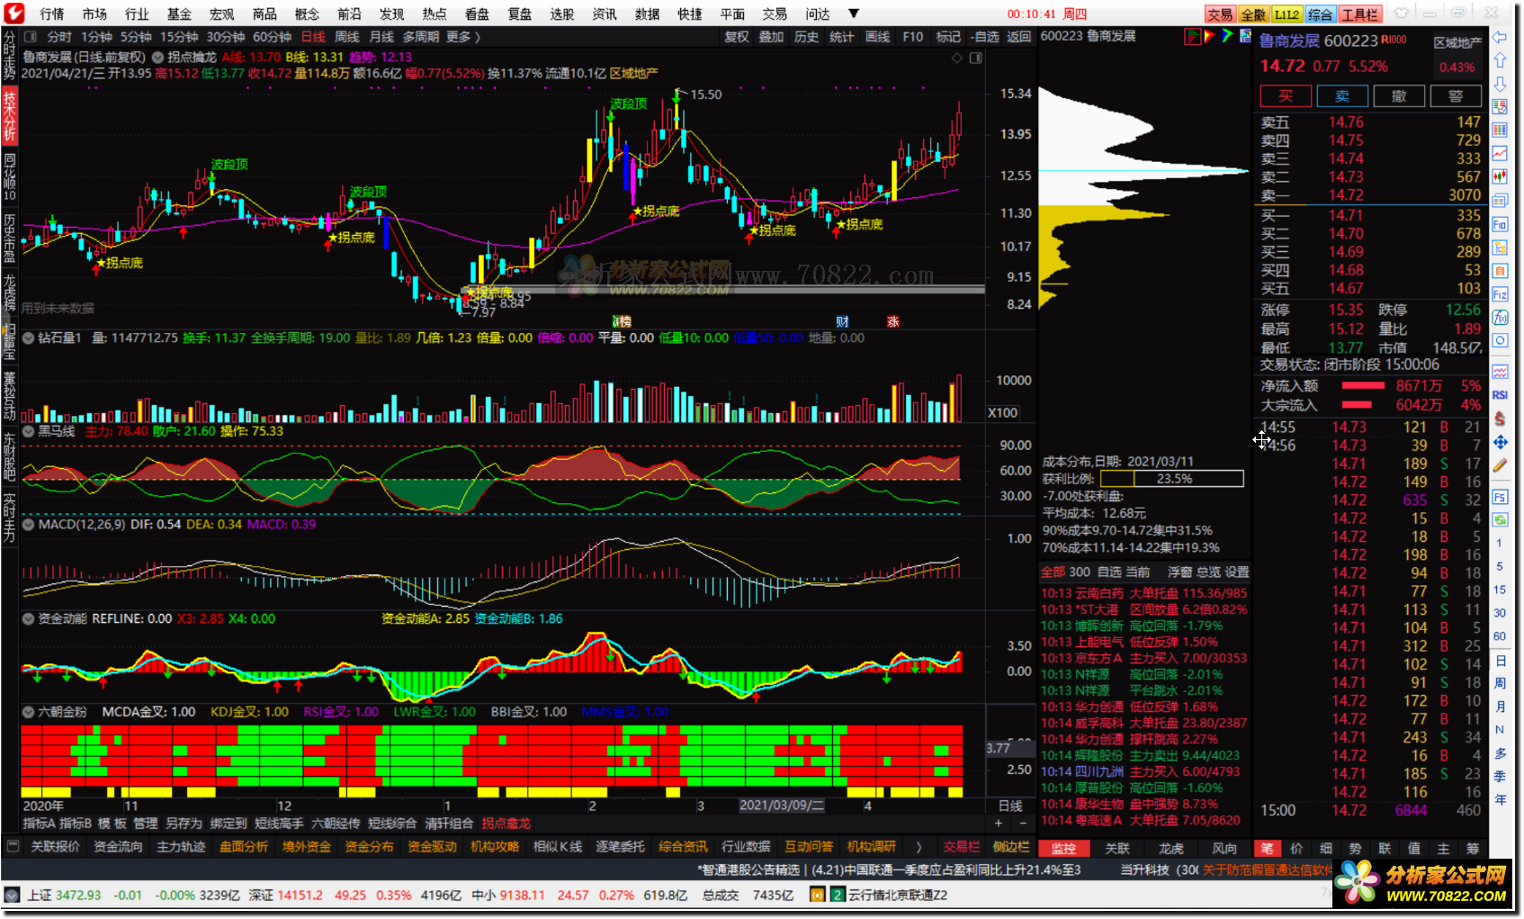Expand settings for 资金动能 indicator

click(x=29, y=618)
